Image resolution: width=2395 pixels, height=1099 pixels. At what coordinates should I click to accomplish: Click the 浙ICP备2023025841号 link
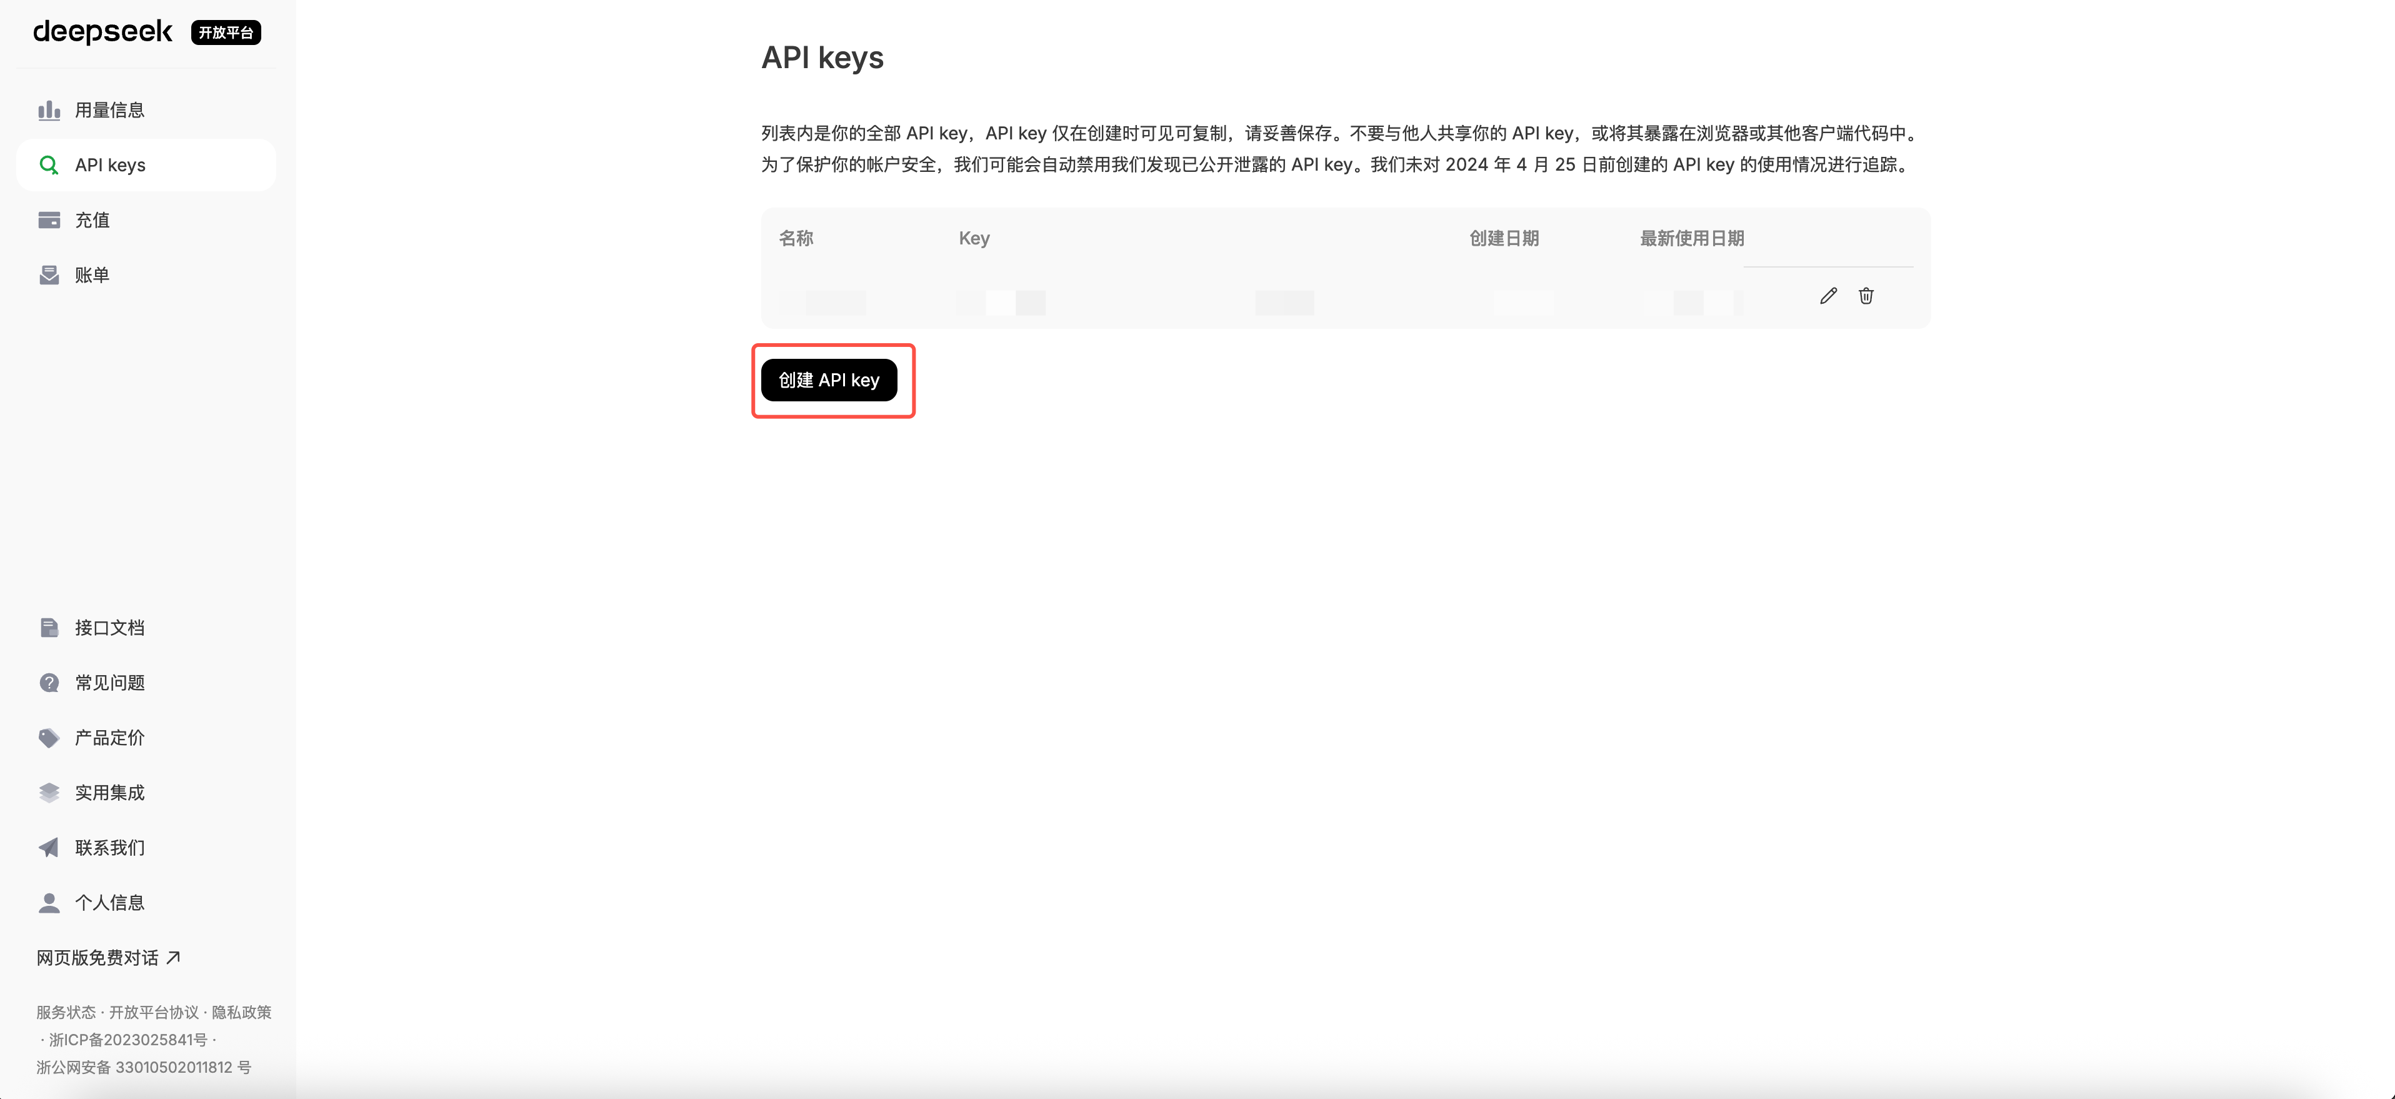pos(127,1040)
